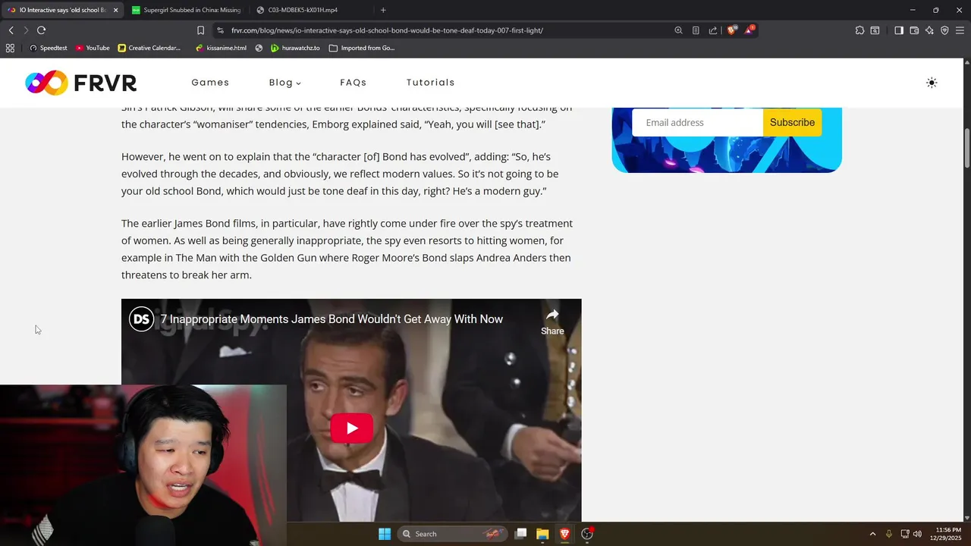This screenshot has height=546, width=971.
Task: Go back to the previous page
Action: pyautogui.click(x=11, y=30)
